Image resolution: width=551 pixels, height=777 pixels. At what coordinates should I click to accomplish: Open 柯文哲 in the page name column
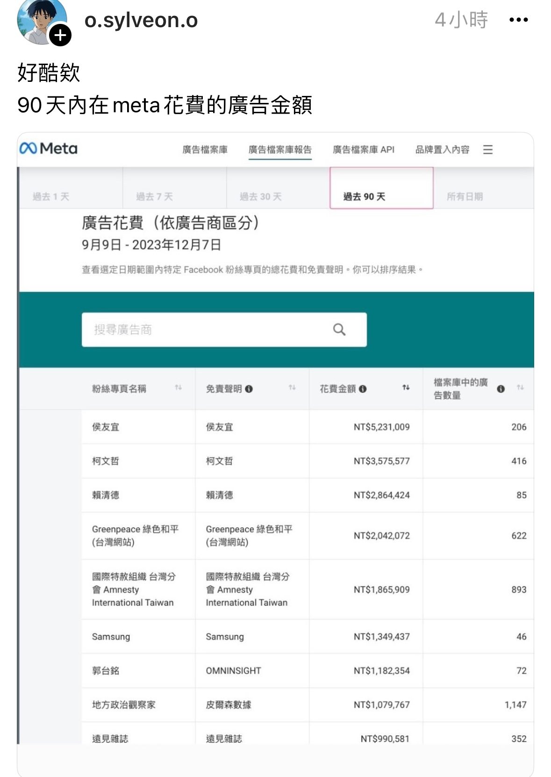tap(106, 461)
